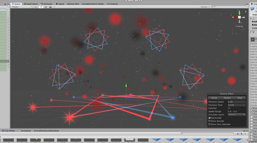The width and height of the screenshot is (257, 143).
Task: Open the Gizmos dropdown
Action: (205, 7)
